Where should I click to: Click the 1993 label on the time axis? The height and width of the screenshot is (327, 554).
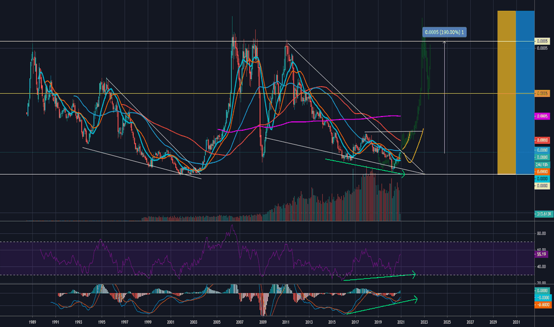tap(78, 322)
